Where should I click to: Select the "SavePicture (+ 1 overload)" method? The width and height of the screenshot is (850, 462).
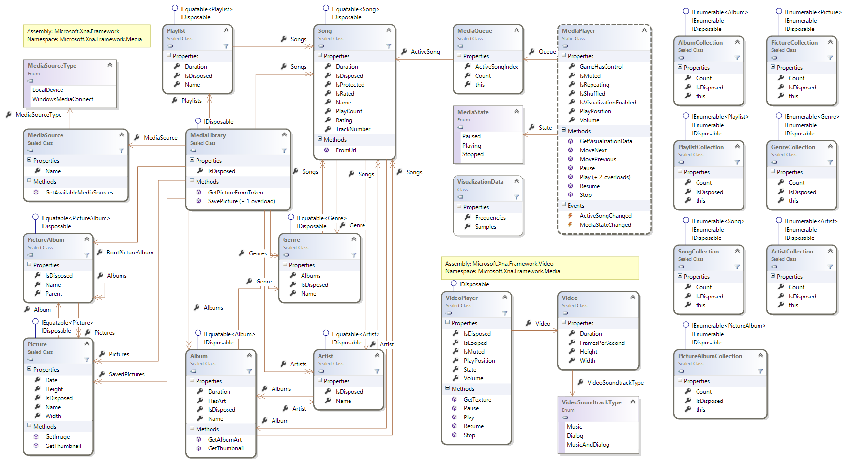[x=242, y=201]
